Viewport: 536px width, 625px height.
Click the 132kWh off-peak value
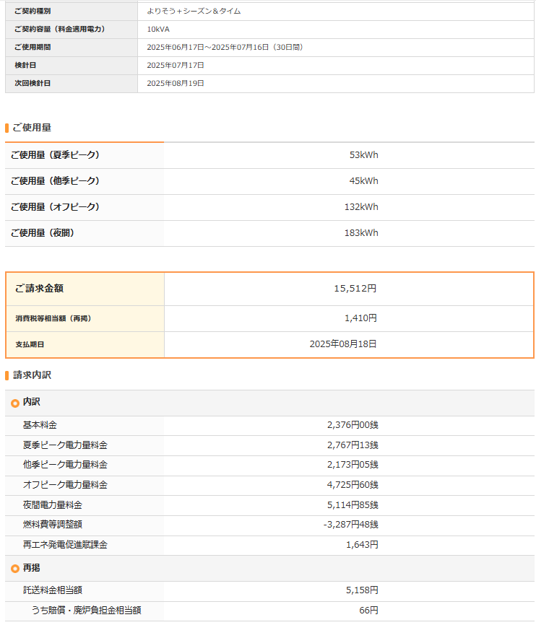(361, 207)
